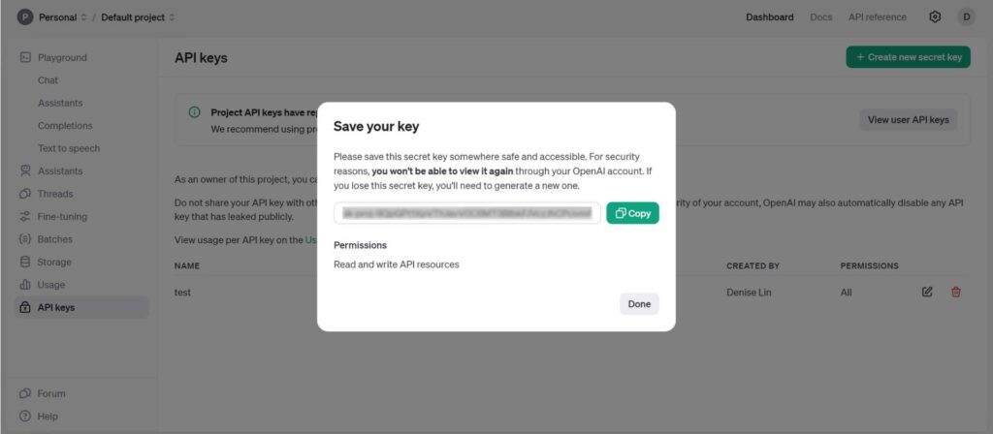
Task: Open the user avatar D menu
Action: [966, 17]
